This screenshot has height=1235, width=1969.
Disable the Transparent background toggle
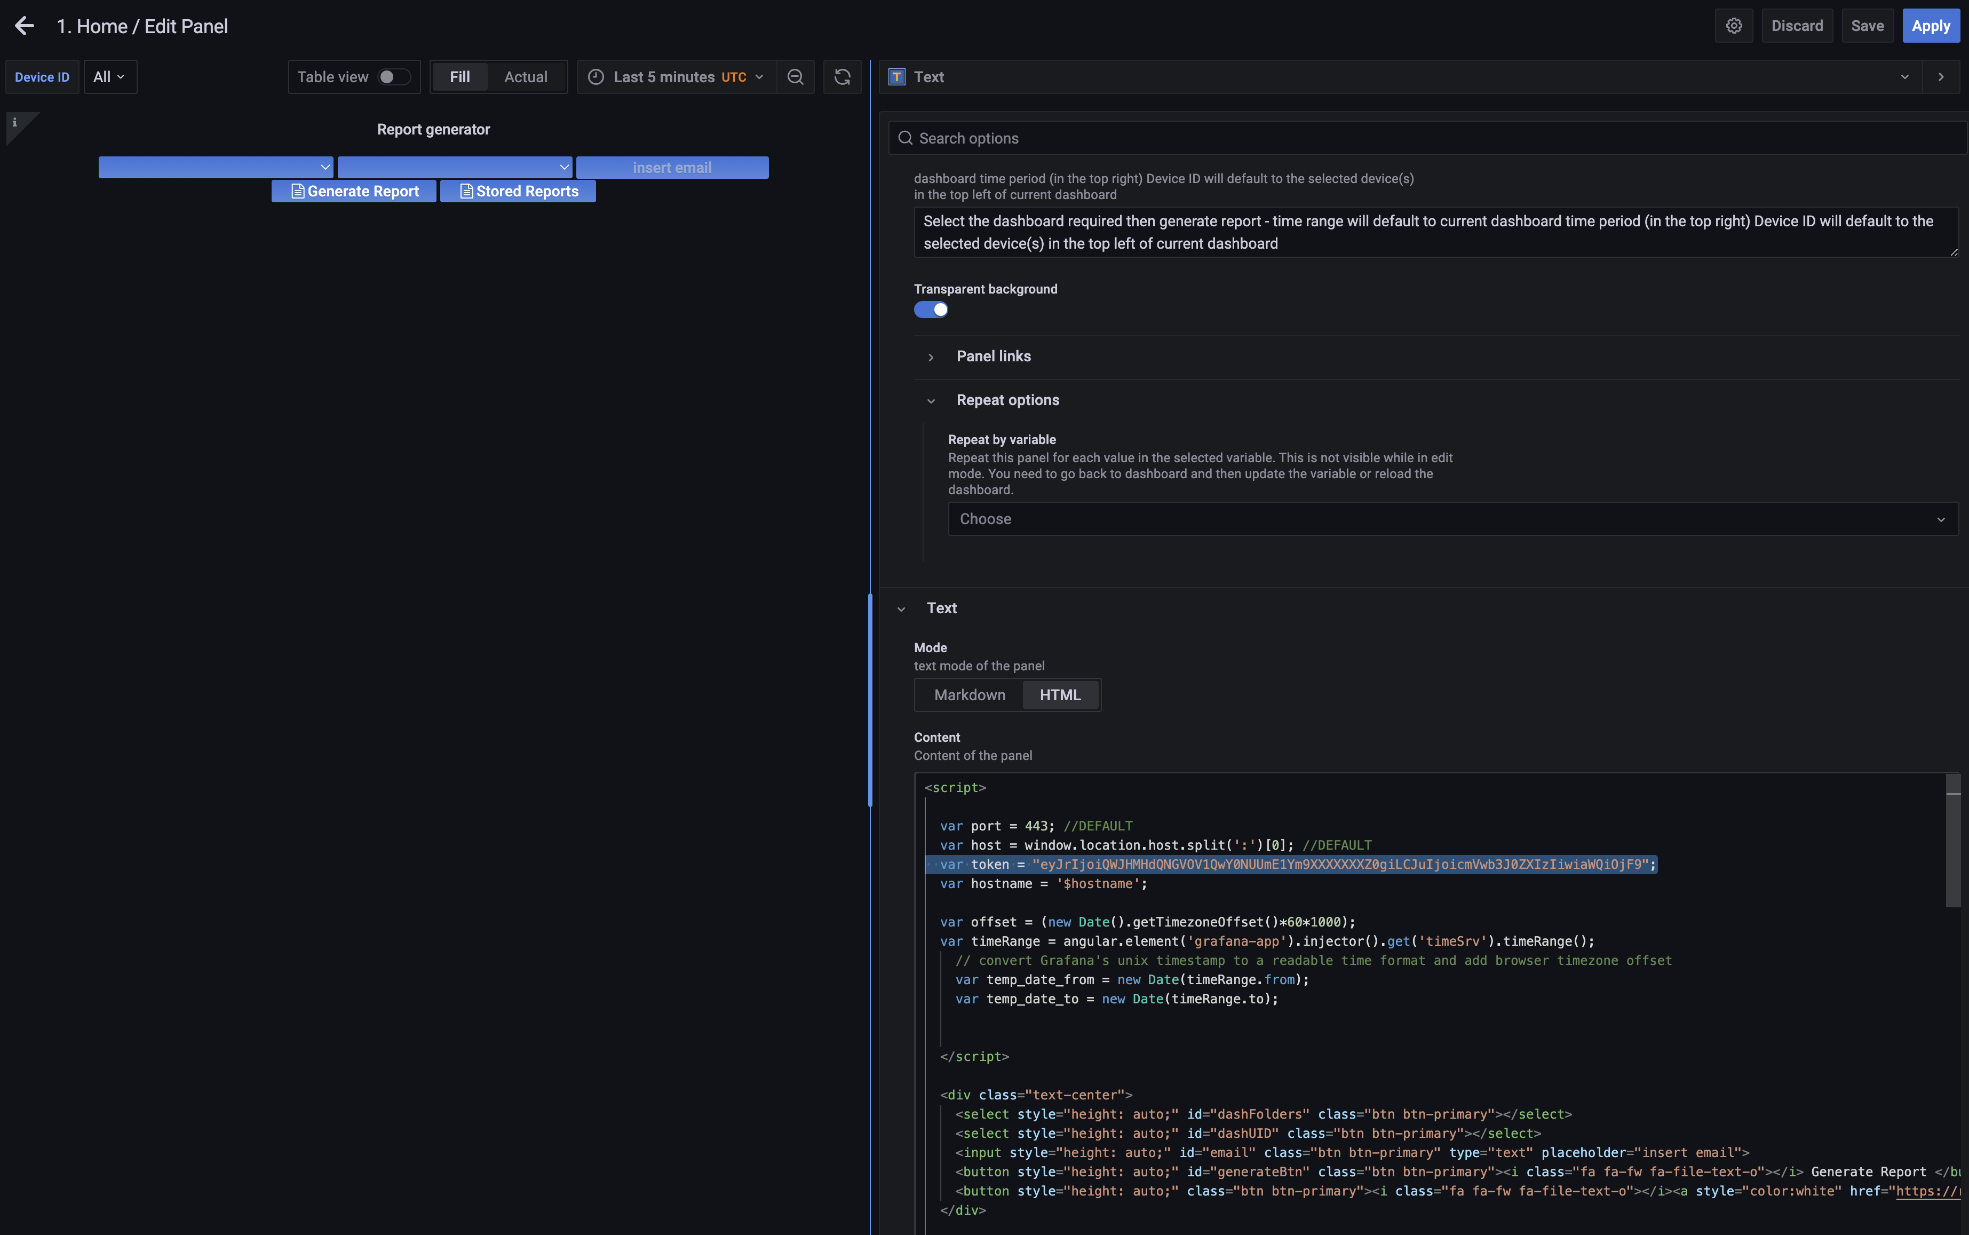[x=931, y=310]
